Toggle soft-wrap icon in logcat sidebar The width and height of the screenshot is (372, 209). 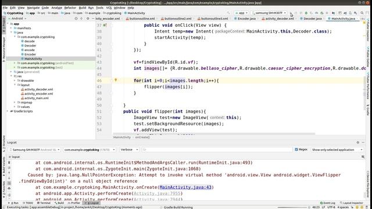click(x=9, y=183)
